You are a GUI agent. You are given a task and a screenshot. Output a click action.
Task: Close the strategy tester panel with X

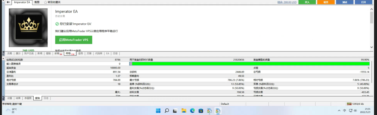coord(4,59)
